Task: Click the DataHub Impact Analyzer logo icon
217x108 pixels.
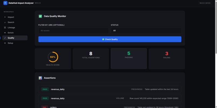Action: pos(5,3)
